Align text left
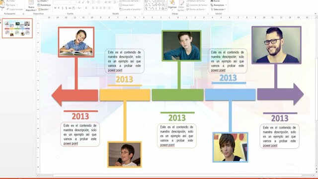 click(93, 8)
